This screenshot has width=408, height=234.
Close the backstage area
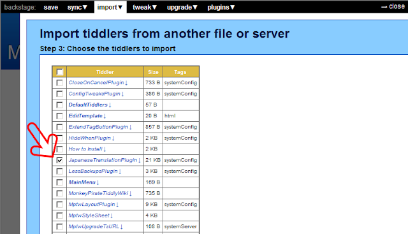[x=393, y=6]
